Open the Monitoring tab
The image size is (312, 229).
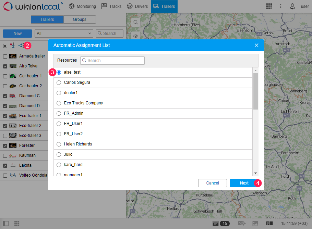pyautogui.click(x=82, y=7)
